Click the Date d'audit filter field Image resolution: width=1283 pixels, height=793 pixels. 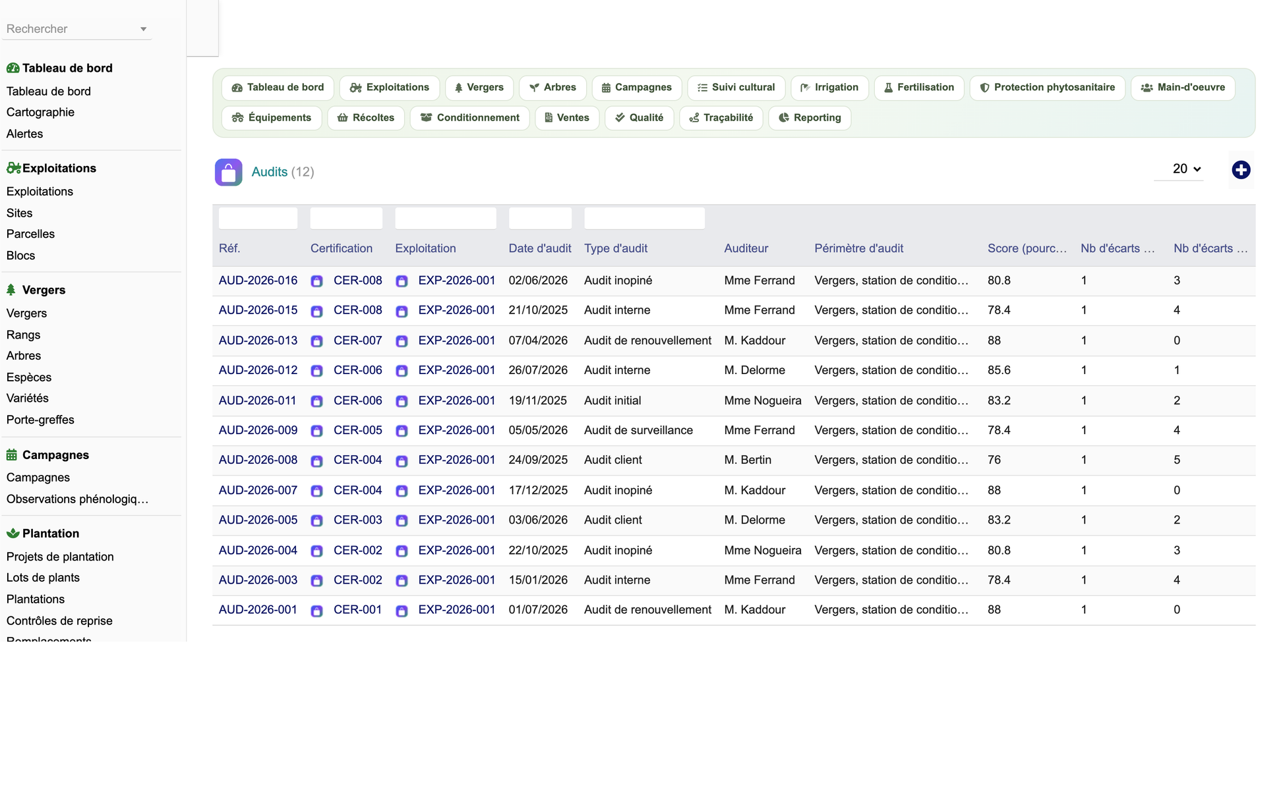pyautogui.click(x=540, y=218)
